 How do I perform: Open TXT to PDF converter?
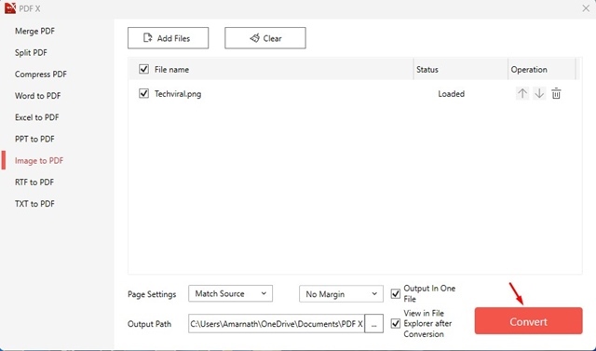click(34, 204)
